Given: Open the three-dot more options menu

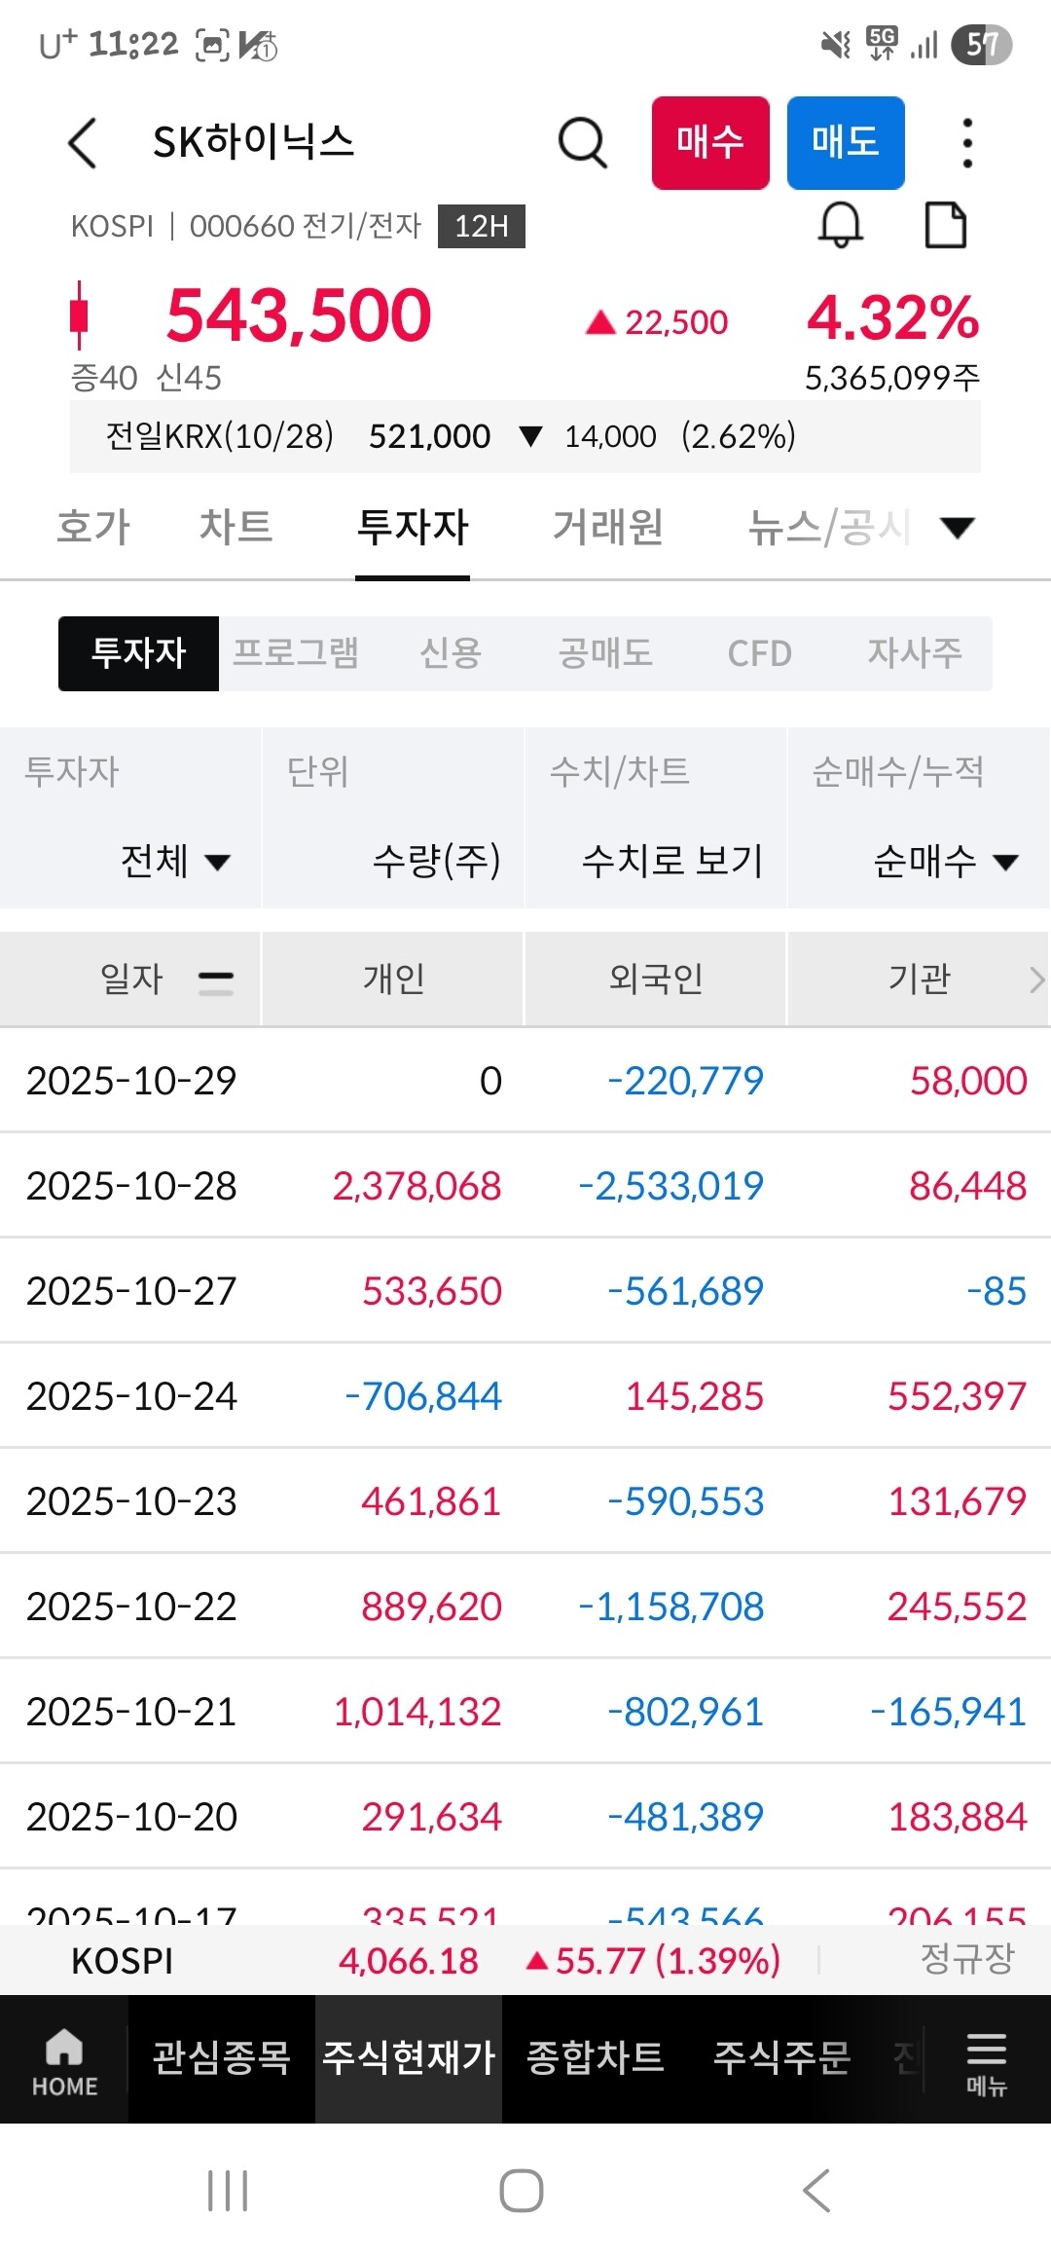Looking at the screenshot, I should (966, 143).
